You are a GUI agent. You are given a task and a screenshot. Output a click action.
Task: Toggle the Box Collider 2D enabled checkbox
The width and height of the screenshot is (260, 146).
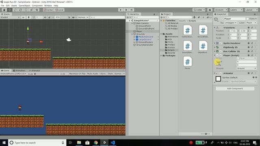(221, 52)
